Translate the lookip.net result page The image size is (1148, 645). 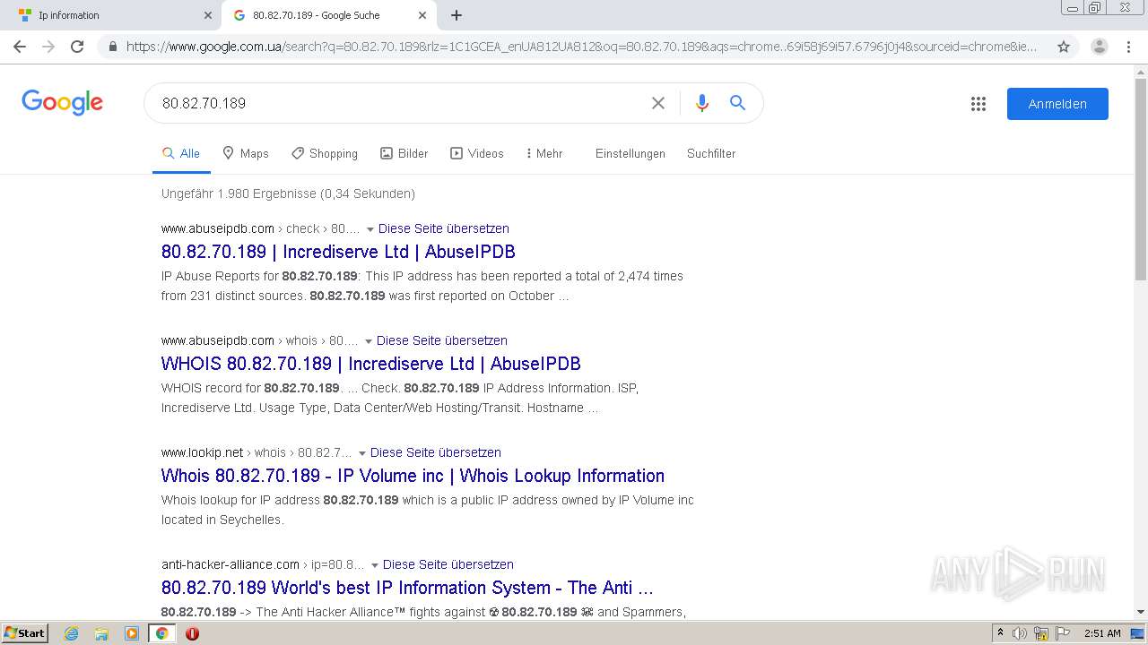click(436, 452)
